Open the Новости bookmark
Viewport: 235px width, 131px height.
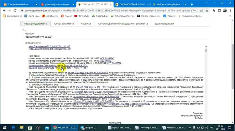pos(169,16)
